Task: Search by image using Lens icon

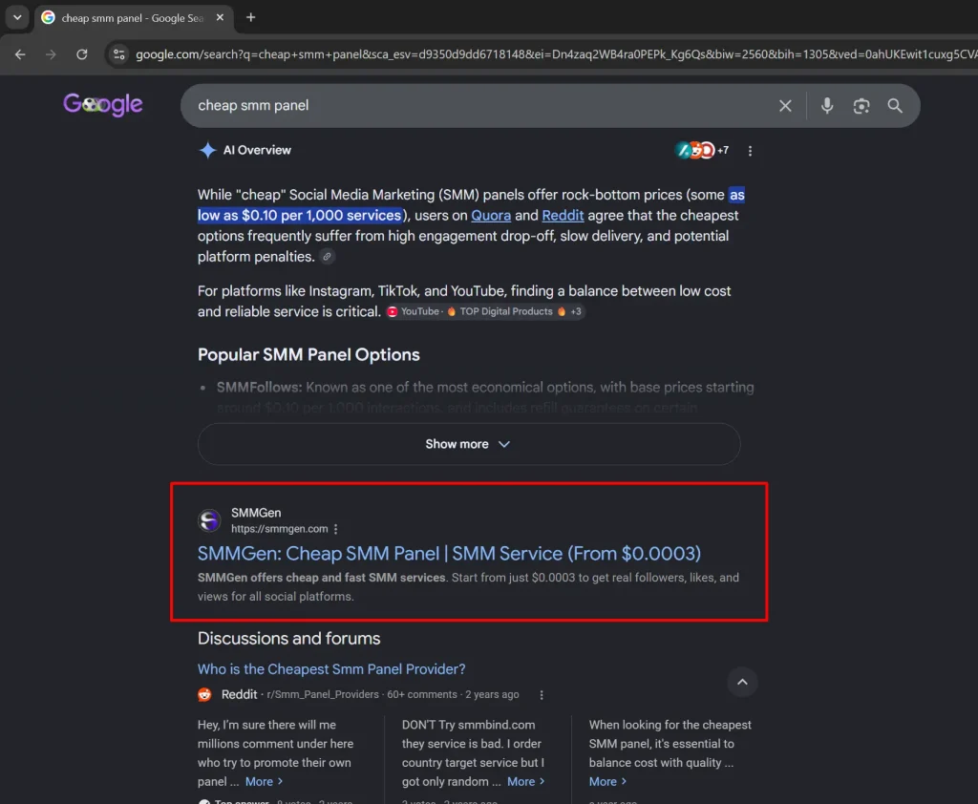Action: (x=861, y=105)
